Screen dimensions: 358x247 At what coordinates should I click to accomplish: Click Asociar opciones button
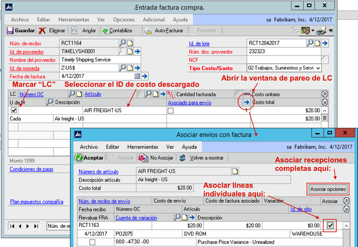(328, 189)
